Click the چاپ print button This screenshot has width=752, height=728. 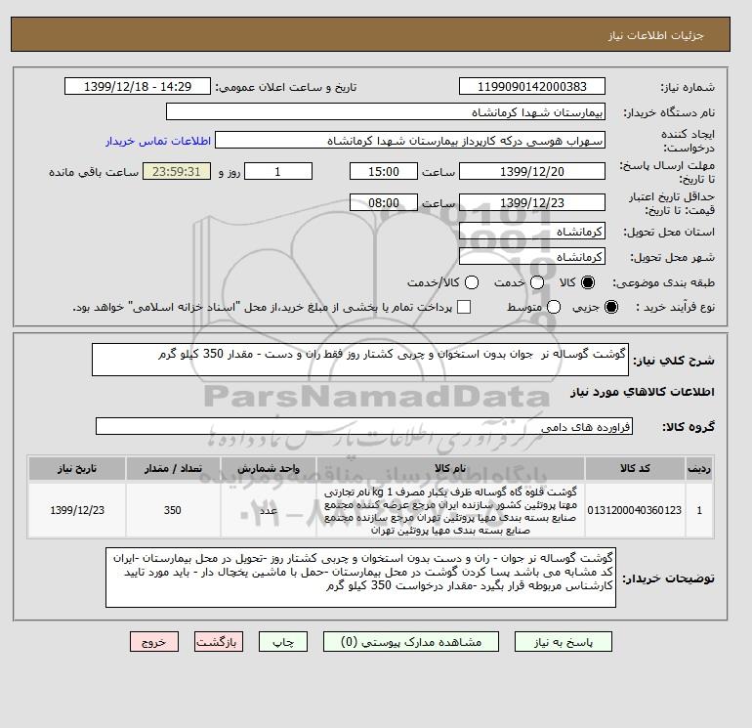(x=283, y=642)
